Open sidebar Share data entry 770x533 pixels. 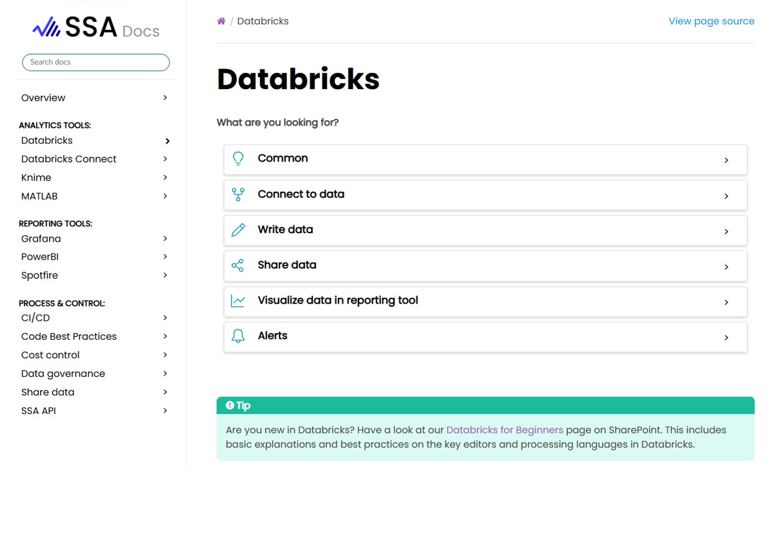tap(48, 392)
